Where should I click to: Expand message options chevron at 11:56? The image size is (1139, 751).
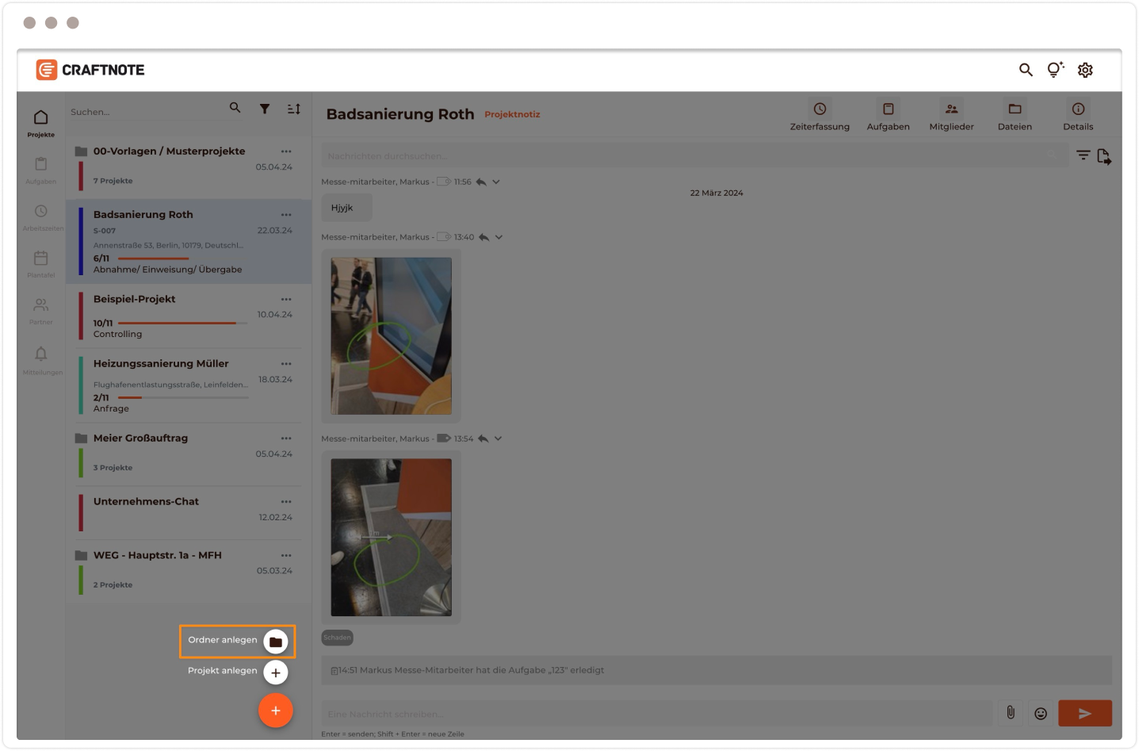tap(496, 182)
